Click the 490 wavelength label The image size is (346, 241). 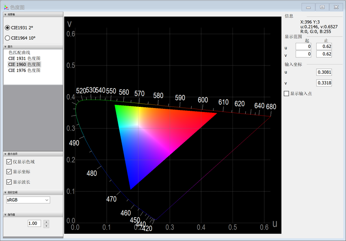[x=74, y=143]
